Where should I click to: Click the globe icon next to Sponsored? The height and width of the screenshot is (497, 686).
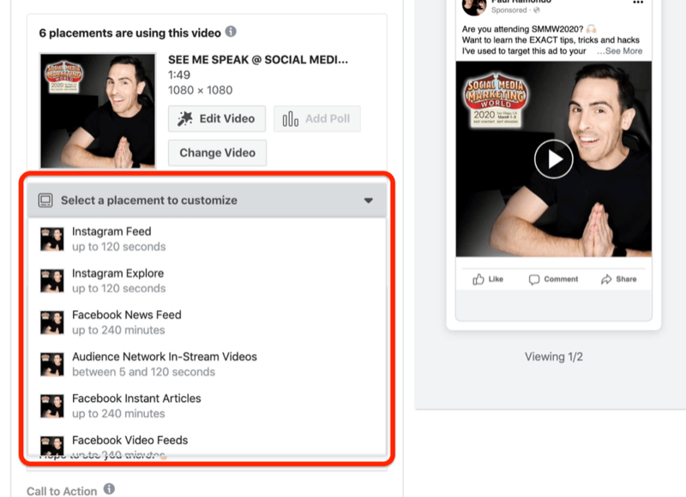coord(537,10)
